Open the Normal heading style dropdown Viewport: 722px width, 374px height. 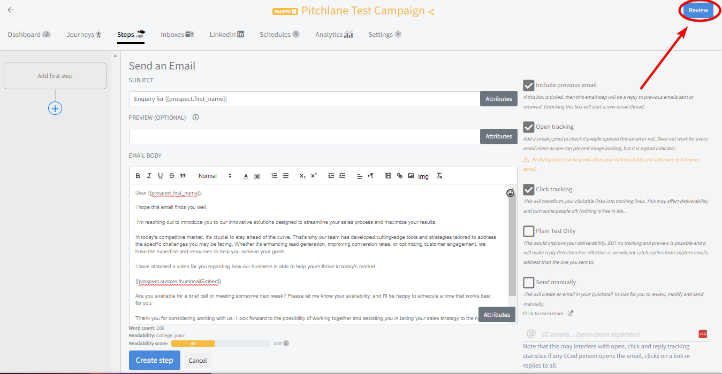(215, 176)
